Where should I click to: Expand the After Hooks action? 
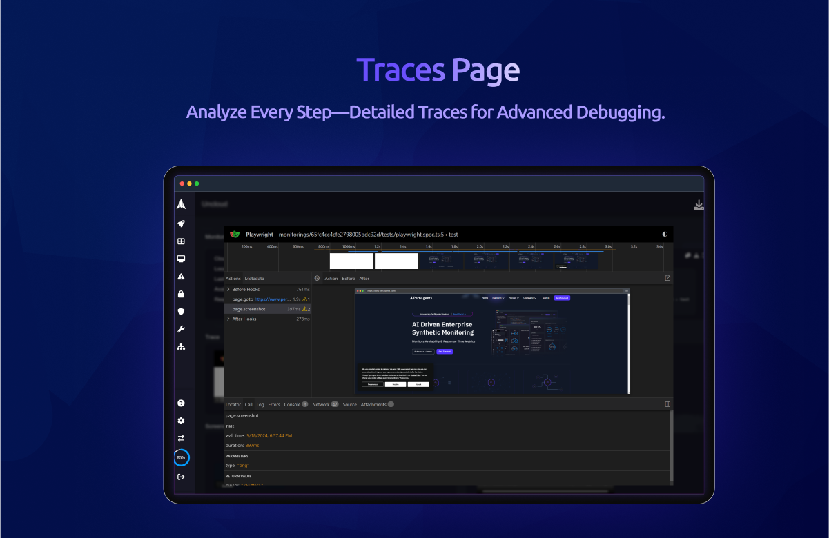click(228, 319)
